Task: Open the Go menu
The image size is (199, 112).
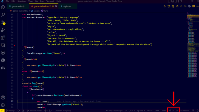Action: 36,1
